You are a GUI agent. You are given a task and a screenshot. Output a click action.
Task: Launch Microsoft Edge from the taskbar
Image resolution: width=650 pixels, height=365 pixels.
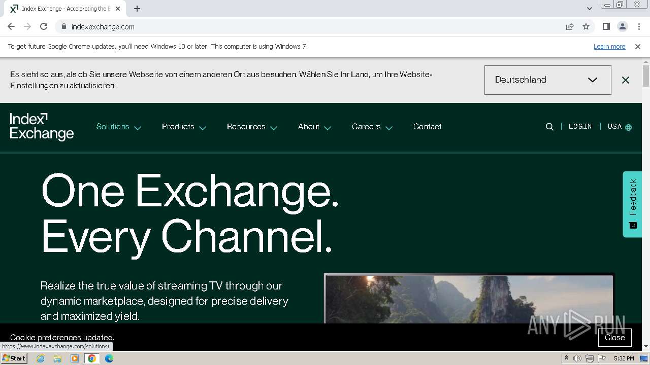pos(109,358)
